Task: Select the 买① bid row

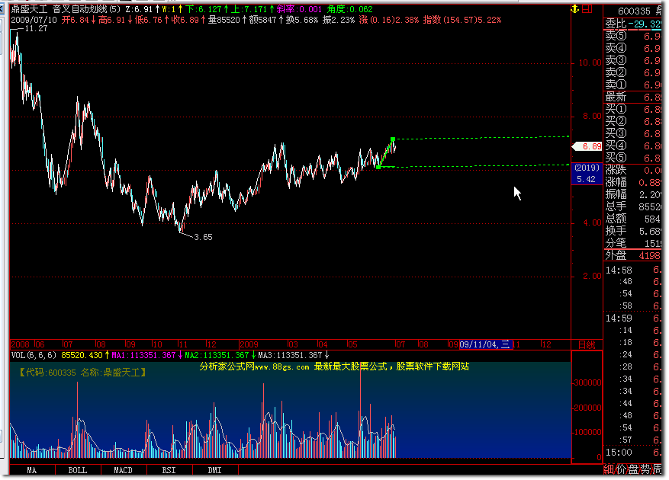Action: coord(632,109)
